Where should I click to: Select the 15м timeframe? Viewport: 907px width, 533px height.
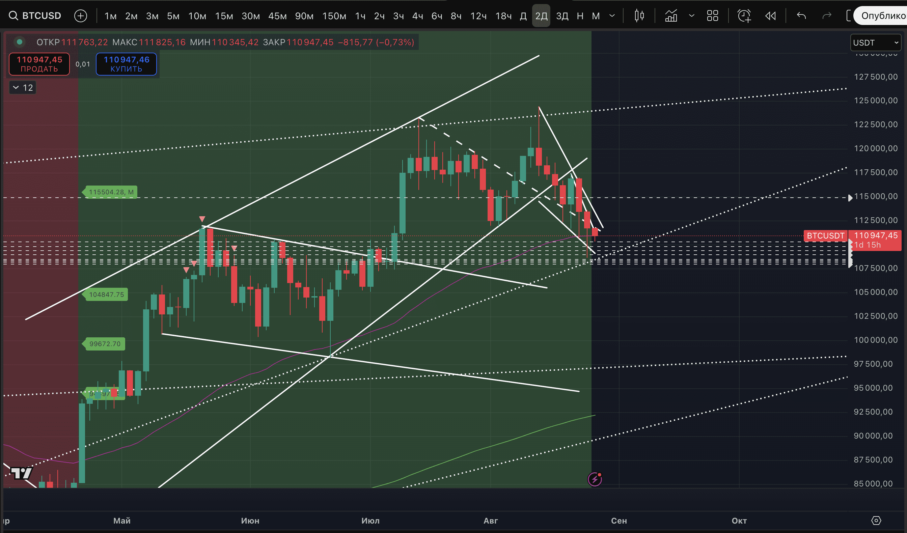click(x=224, y=16)
